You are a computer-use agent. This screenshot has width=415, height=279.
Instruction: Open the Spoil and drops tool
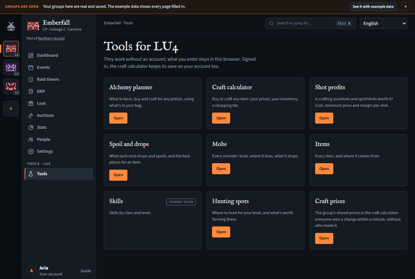tap(118, 175)
